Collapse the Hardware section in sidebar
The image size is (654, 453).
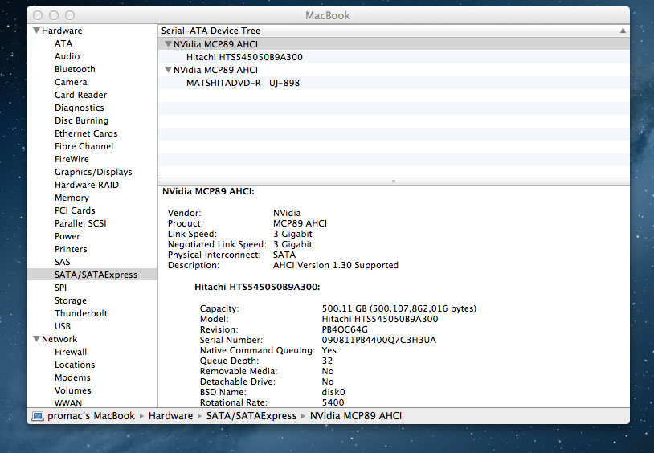pos(36,31)
